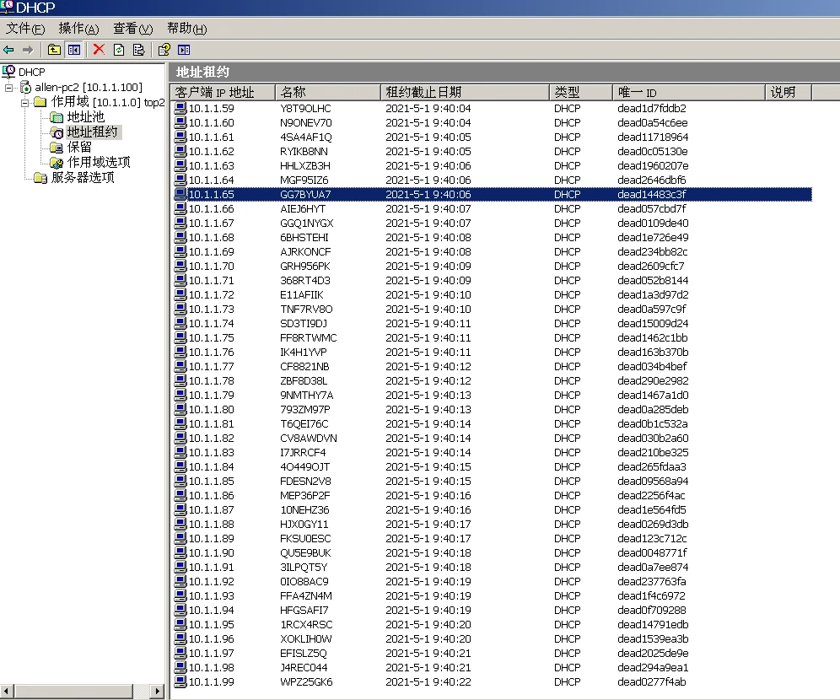
Task: Open 作用域选项 node in tree
Action: pyautogui.click(x=99, y=162)
